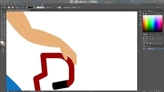Screen dimensions: 164x92
Task: Select the Line Segment tool
Action: pyautogui.click(x=4, y=19)
